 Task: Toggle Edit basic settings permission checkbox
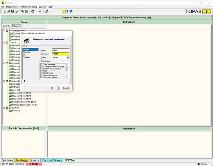42,77
